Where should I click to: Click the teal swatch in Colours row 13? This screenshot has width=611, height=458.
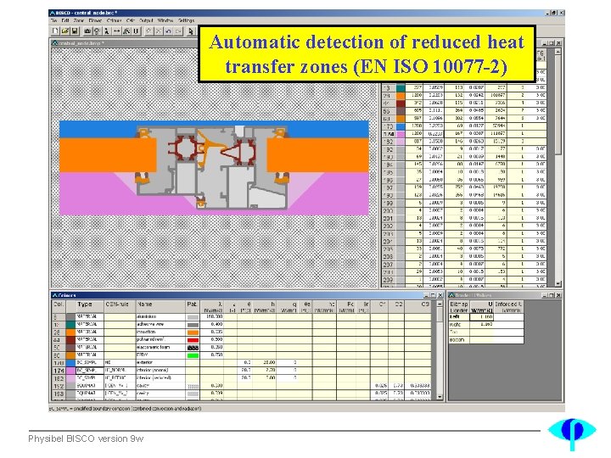[70, 324]
